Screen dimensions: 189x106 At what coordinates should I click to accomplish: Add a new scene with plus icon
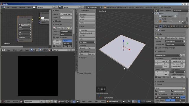coord(80,7)
